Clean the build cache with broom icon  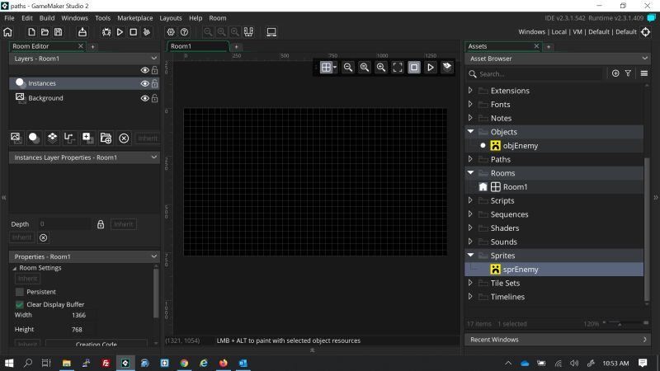(147, 32)
